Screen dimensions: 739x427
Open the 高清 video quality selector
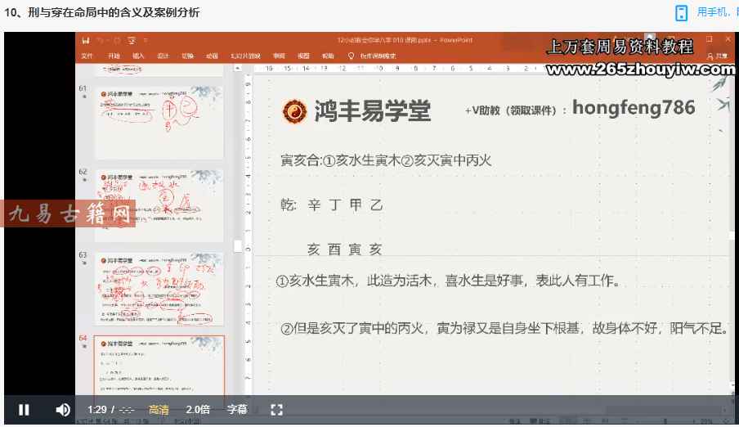coord(159,410)
